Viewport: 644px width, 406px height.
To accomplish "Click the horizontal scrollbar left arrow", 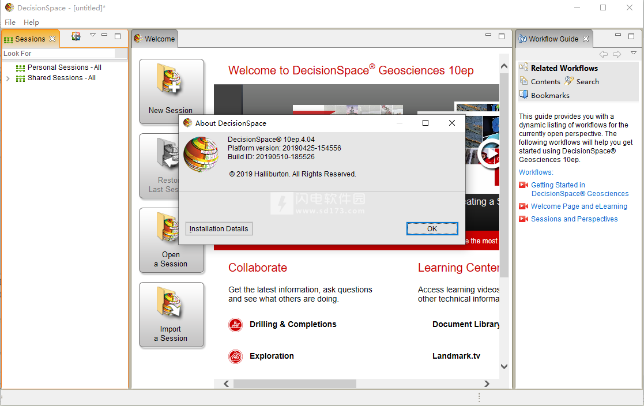I will (x=227, y=384).
